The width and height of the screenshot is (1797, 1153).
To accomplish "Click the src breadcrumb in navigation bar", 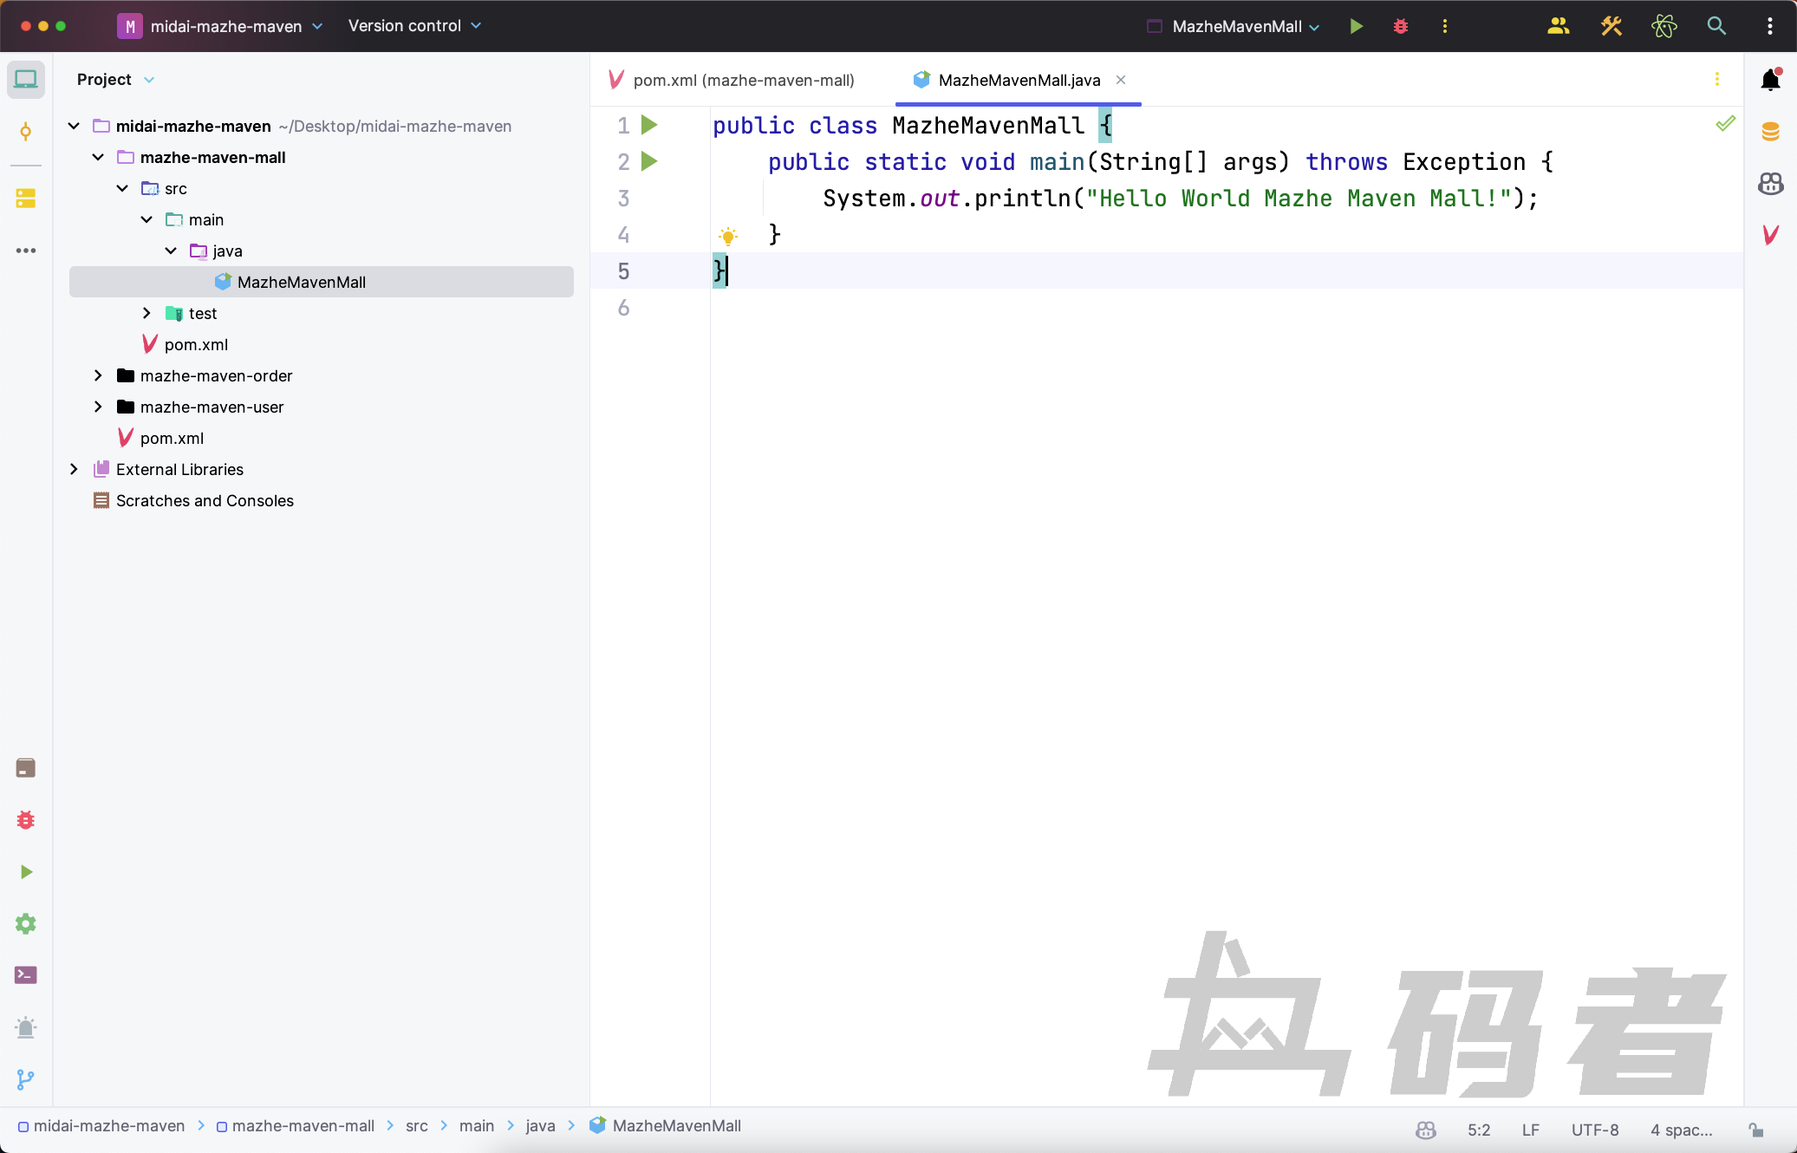I will tap(416, 1125).
